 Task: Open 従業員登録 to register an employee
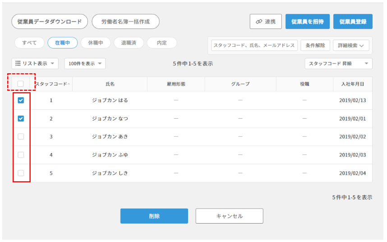(353, 22)
